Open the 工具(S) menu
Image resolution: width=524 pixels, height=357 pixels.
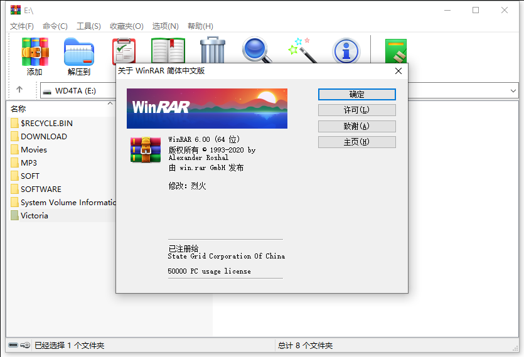88,26
